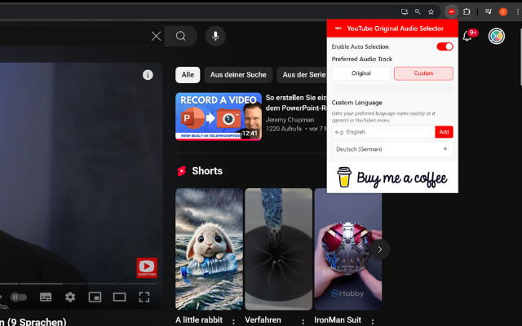Viewport: 522px width, 326px height.
Task: Toggle the autoplay switch in the player
Action: coord(18,297)
